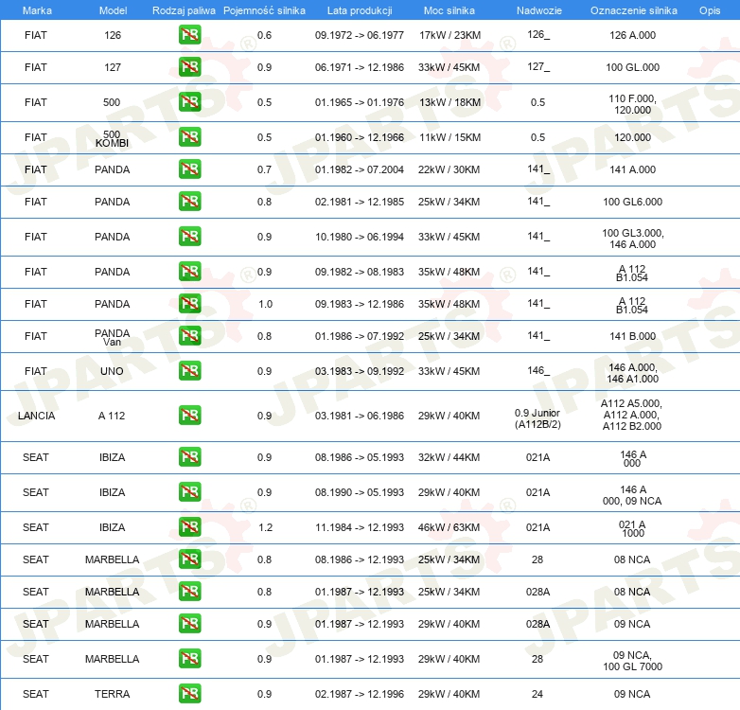Image resolution: width=740 pixels, height=710 pixels.
Task: Click the fuel icon in MARBELLA 100 GL 7000 row
Action: click(189, 659)
